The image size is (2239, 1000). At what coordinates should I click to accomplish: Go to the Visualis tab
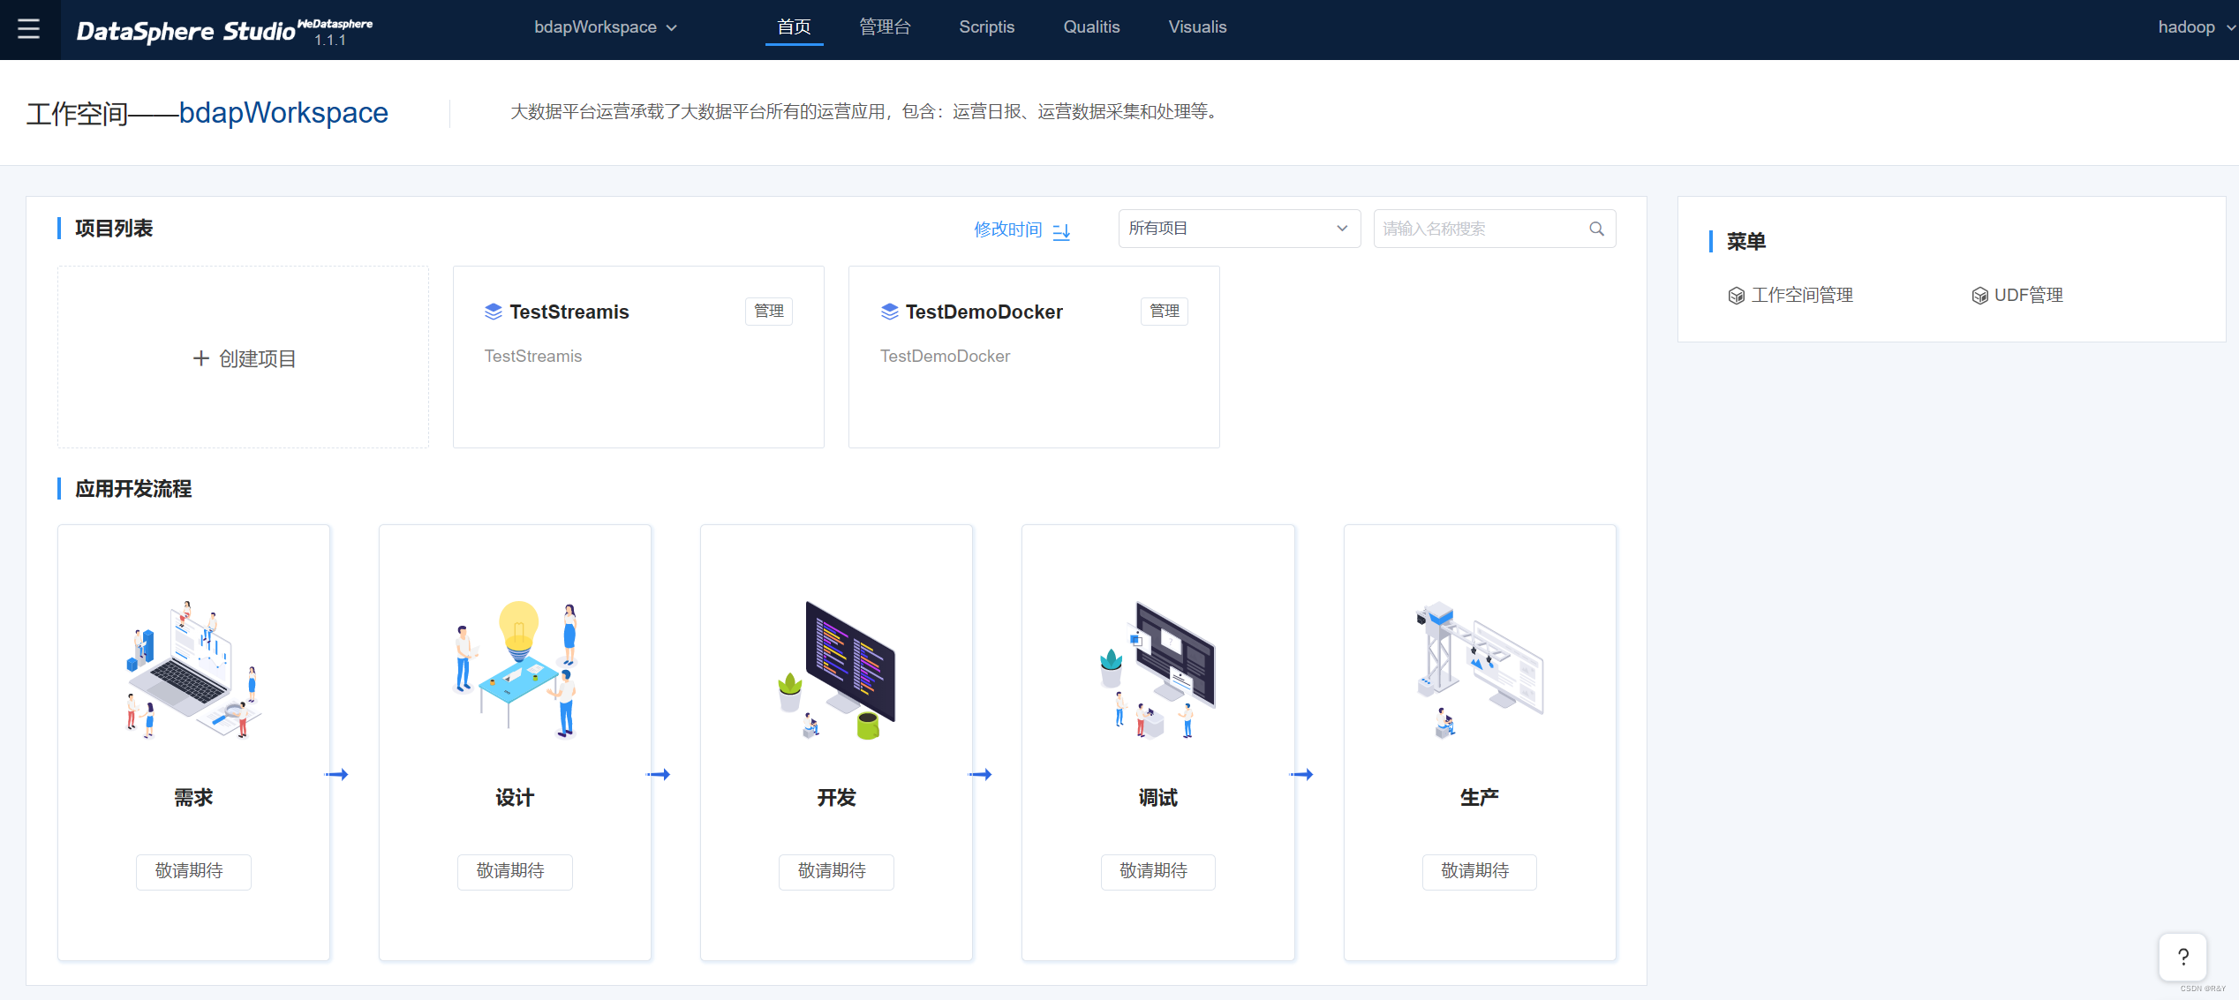click(1197, 27)
